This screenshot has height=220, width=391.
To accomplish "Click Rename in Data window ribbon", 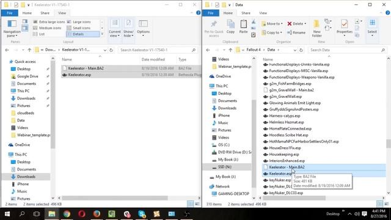I will (296, 32).
